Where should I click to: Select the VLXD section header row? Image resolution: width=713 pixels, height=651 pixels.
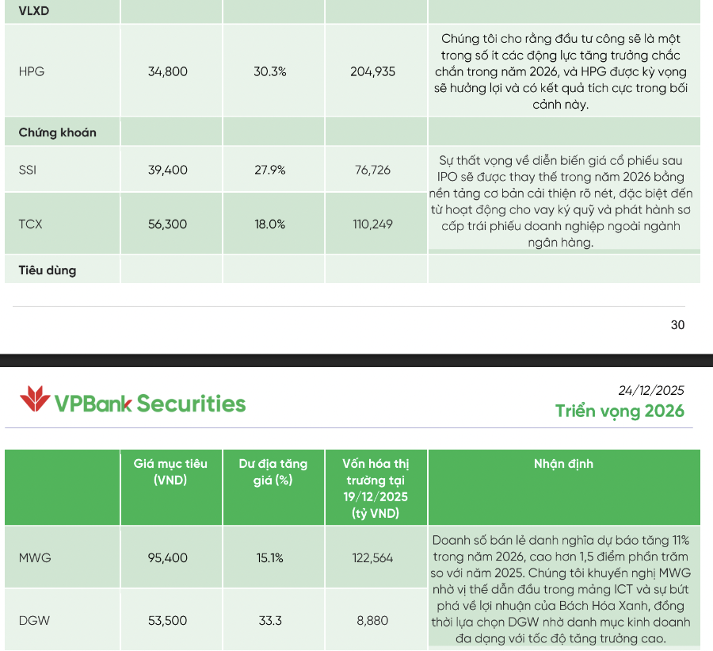34,12
